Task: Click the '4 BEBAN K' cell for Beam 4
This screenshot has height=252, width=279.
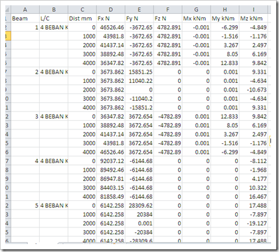Action: tap(54, 161)
